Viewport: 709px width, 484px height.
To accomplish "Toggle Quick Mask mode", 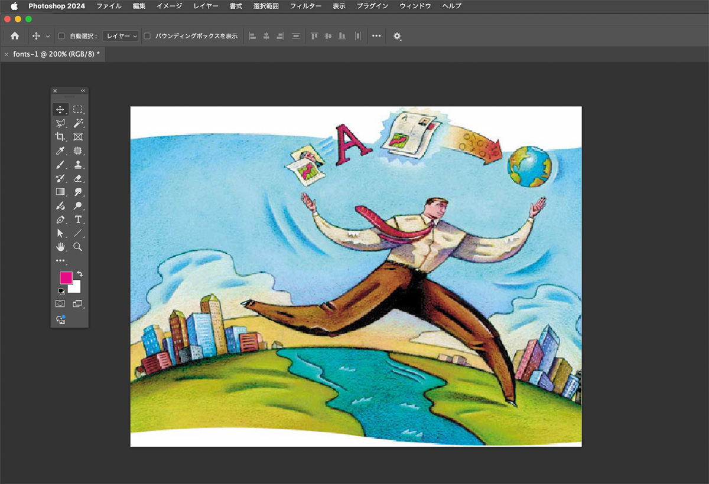I will coord(60,303).
